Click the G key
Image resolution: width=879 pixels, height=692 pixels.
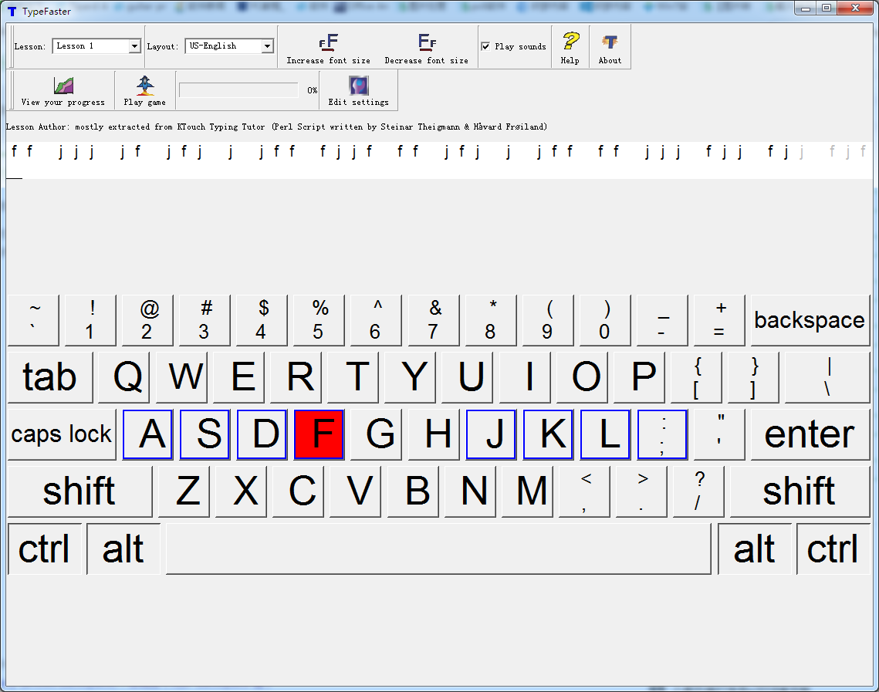(376, 434)
